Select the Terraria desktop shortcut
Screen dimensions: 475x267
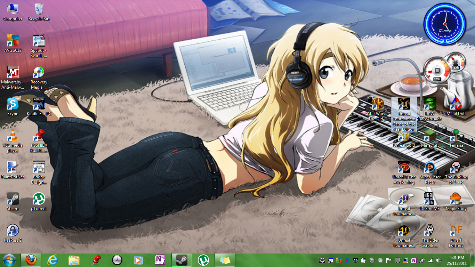[x=456, y=138]
